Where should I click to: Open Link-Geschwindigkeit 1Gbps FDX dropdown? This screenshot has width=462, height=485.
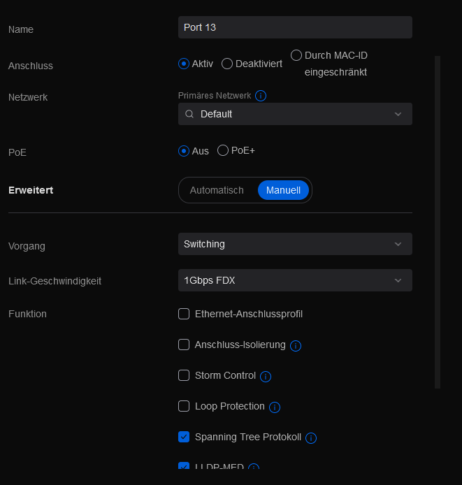(295, 280)
